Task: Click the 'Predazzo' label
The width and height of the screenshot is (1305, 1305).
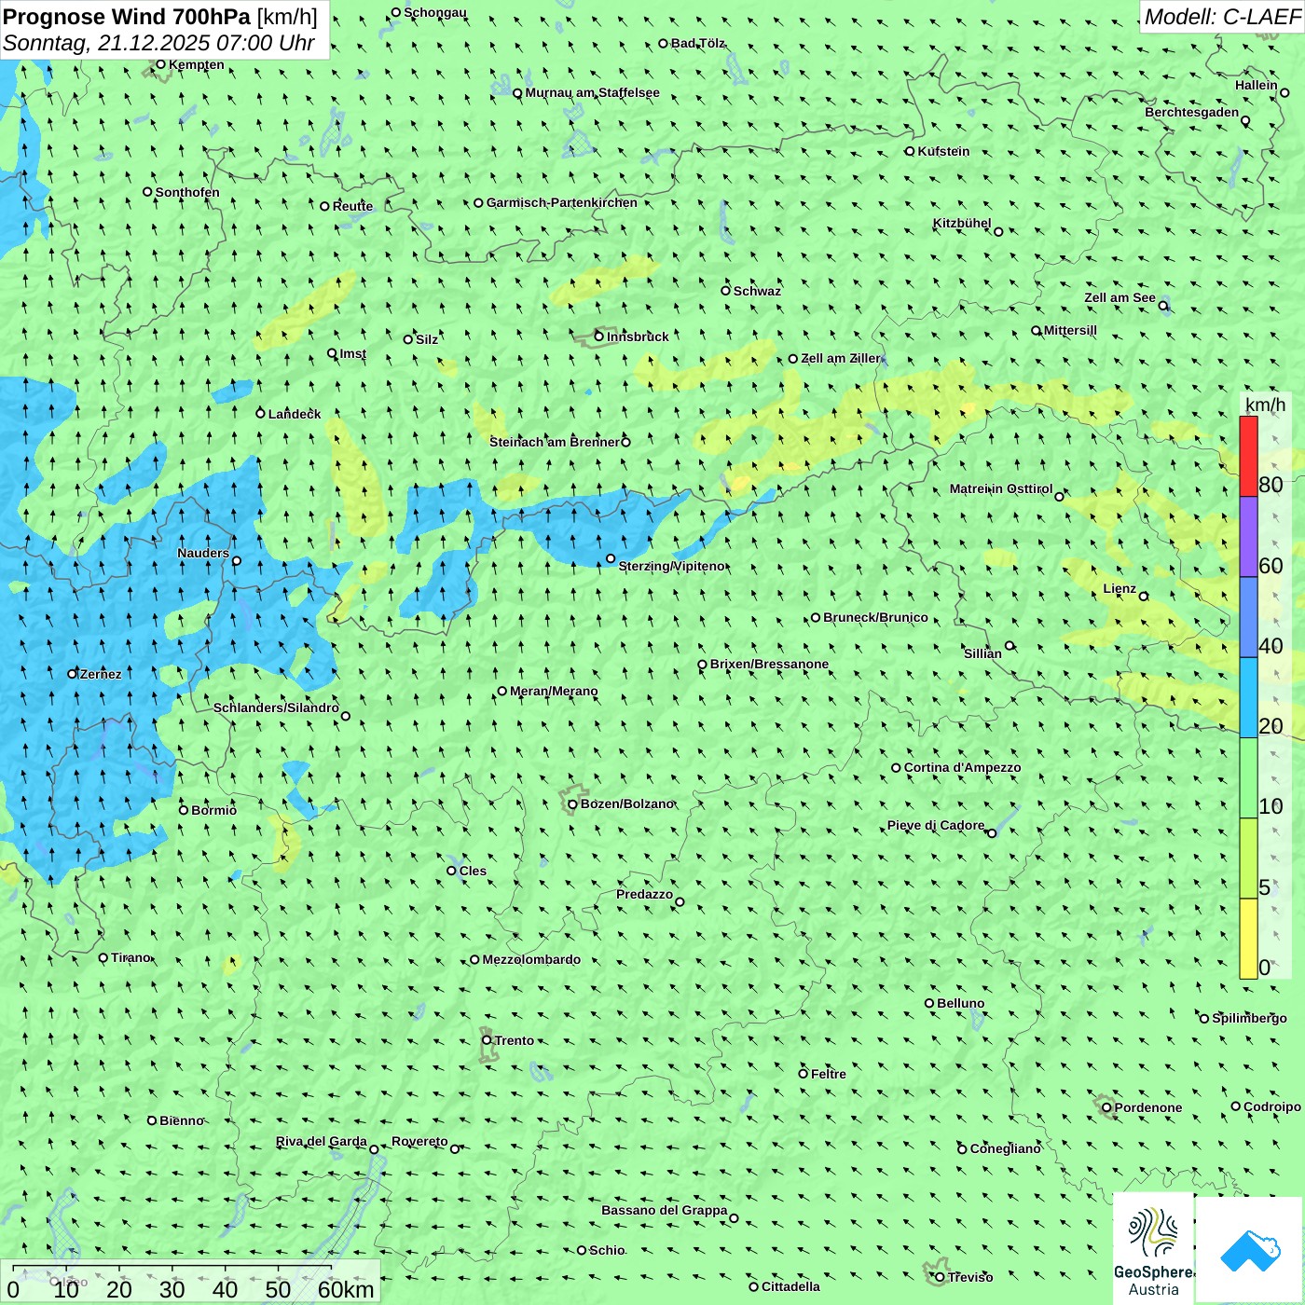Action: click(644, 894)
